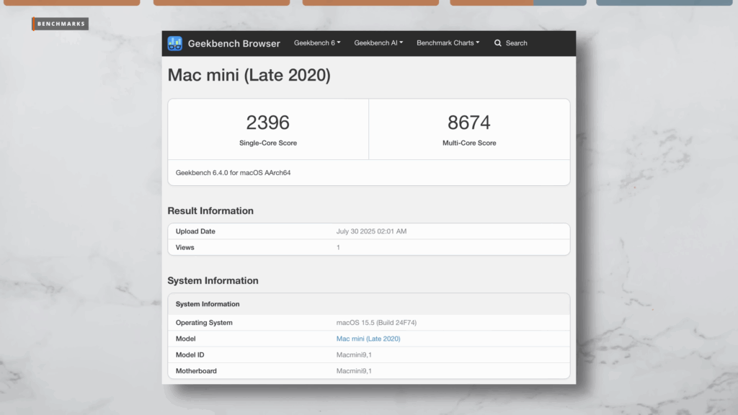Click the Geekbench logo icon
The width and height of the screenshot is (738, 415).
pos(175,43)
